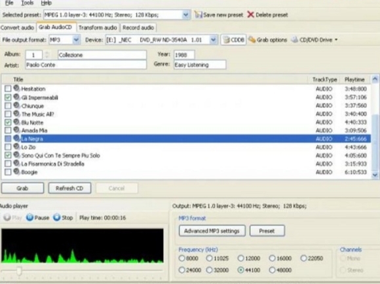Image resolution: width=380 pixels, height=284 pixels.
Task: Open the CDDB database lookup
Action: [x=233, y=40]
